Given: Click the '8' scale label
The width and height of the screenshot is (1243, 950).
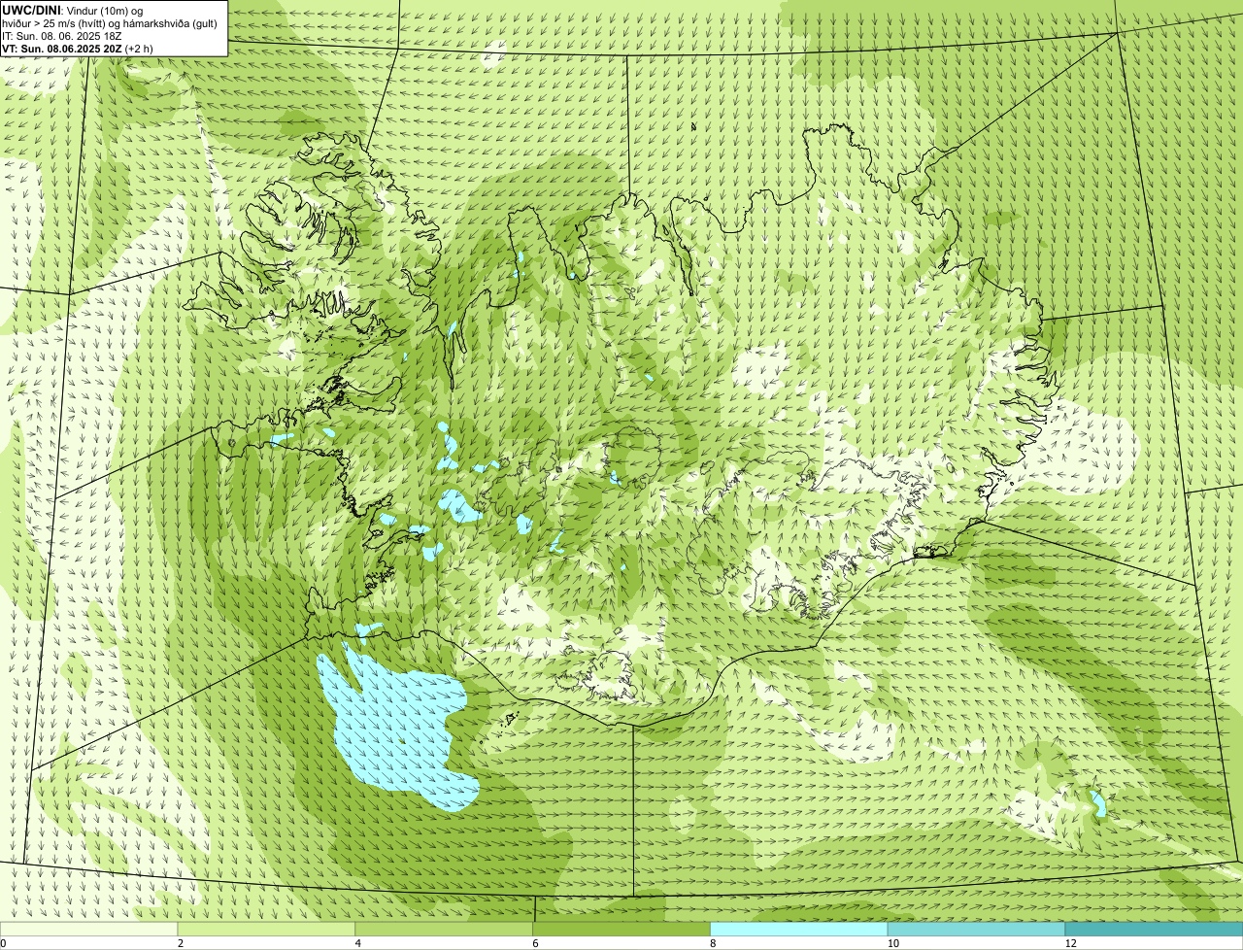Looking at the screenshot, I should [712, 943].
